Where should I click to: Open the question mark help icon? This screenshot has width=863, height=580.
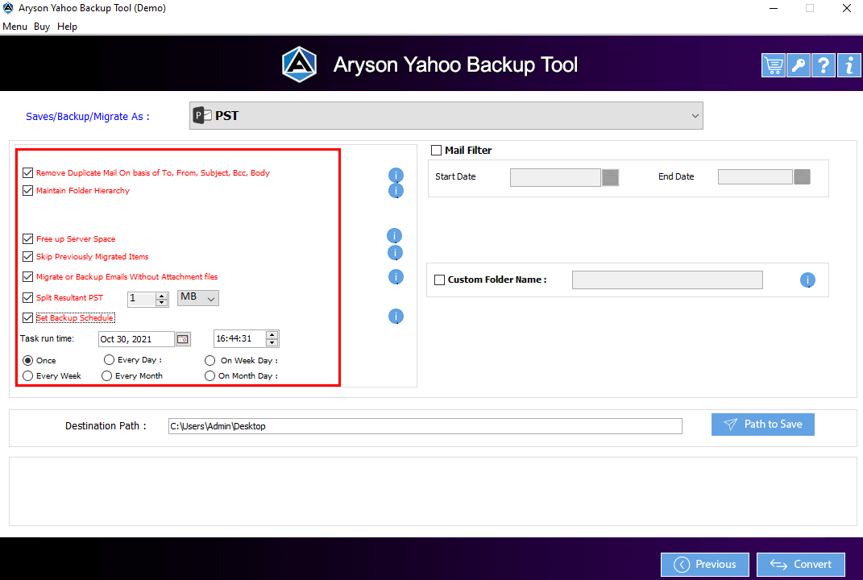[824, 65]
